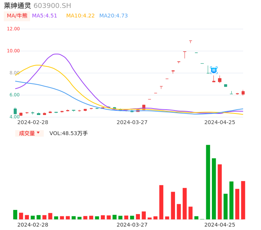Open the 成交量 indicator dropdown arrow
261x230 pixels.
(x=38, y=133)
